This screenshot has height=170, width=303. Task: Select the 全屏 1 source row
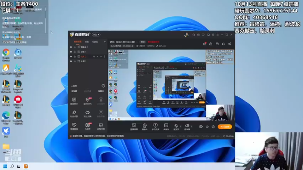88,61
